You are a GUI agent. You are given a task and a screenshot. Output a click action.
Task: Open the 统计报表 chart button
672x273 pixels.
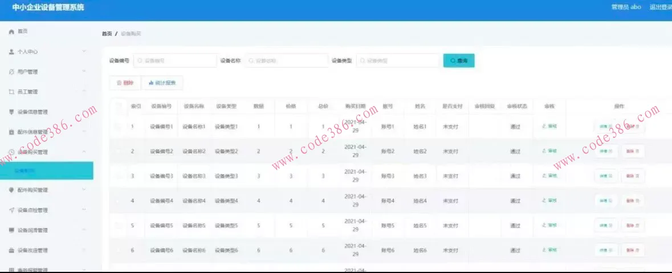click(x=162, y=83)
